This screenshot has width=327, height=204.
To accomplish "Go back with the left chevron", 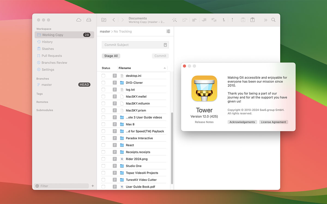I will click(x=114, y=20).
